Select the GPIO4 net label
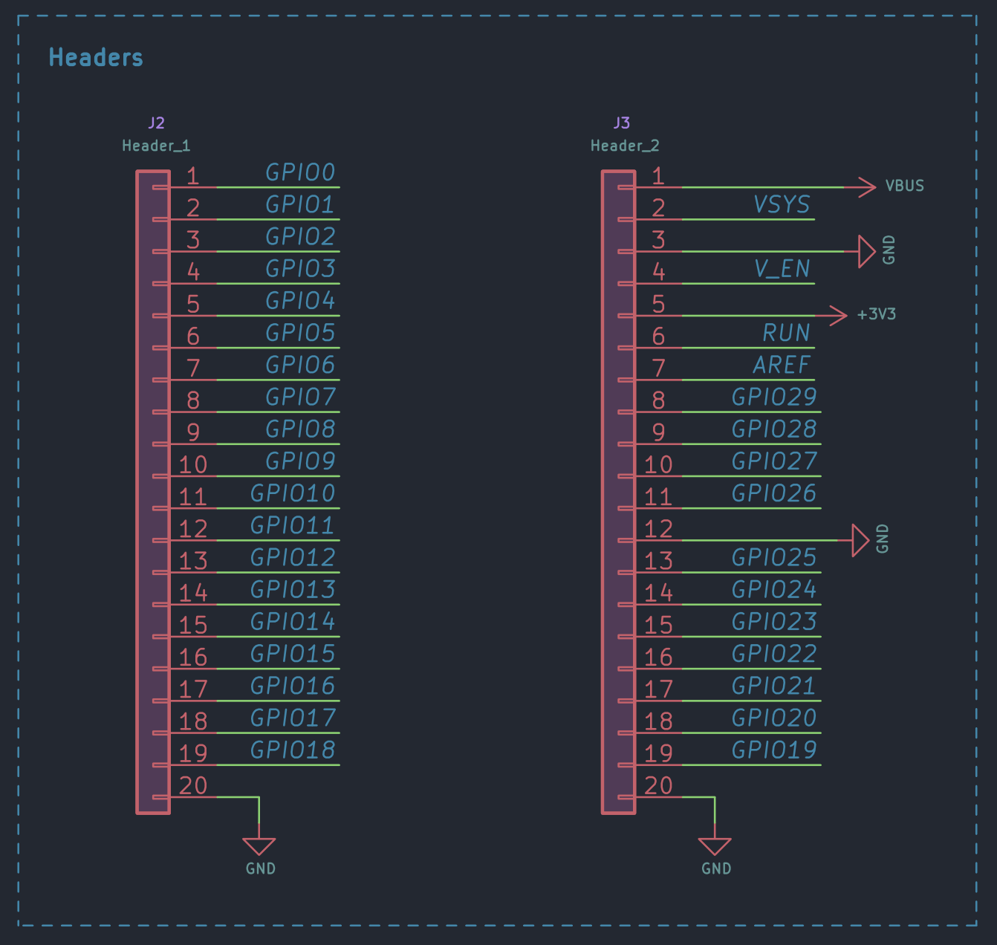The width and height of the screenshot is (997, 945). pos(301,300)
